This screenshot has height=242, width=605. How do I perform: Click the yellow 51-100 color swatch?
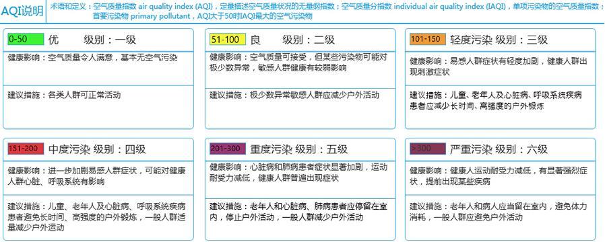228,39
